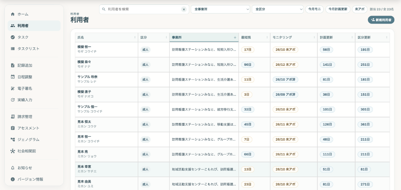
Task: Toggle the 今月計画更新 filter chip
Action: [x=338, y=9]
